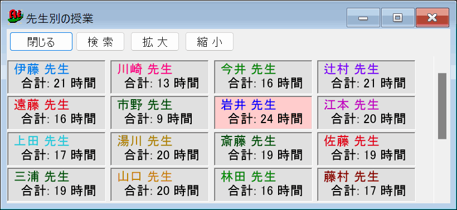Open the 佐藤 先生 card
This screenshot has width=457, height=210.
click(366, 149)
